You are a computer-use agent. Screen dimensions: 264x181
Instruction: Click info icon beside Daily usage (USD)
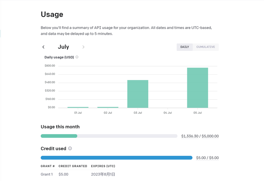[77, 57]
